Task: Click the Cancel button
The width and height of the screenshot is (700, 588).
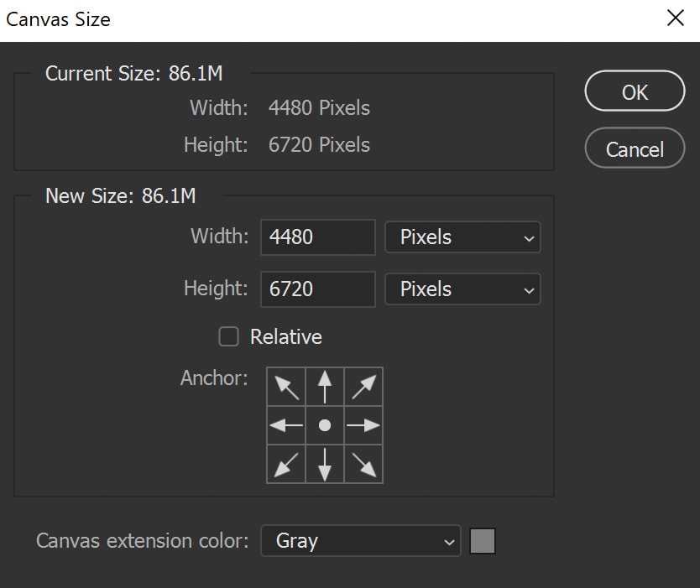Action: pyautogui.click(x=635, y=148)
